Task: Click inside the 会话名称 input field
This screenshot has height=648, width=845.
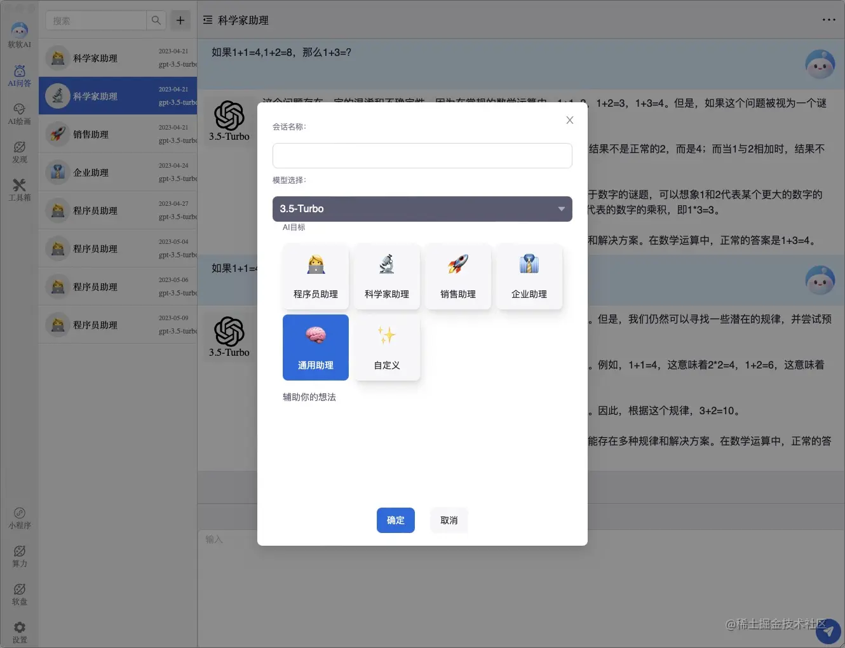Action: (x=422, y=156)
